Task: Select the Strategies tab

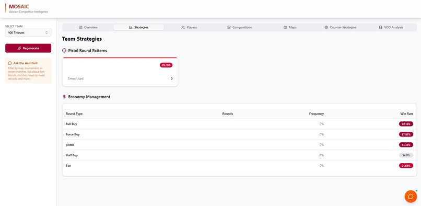Action: [138, 27]
